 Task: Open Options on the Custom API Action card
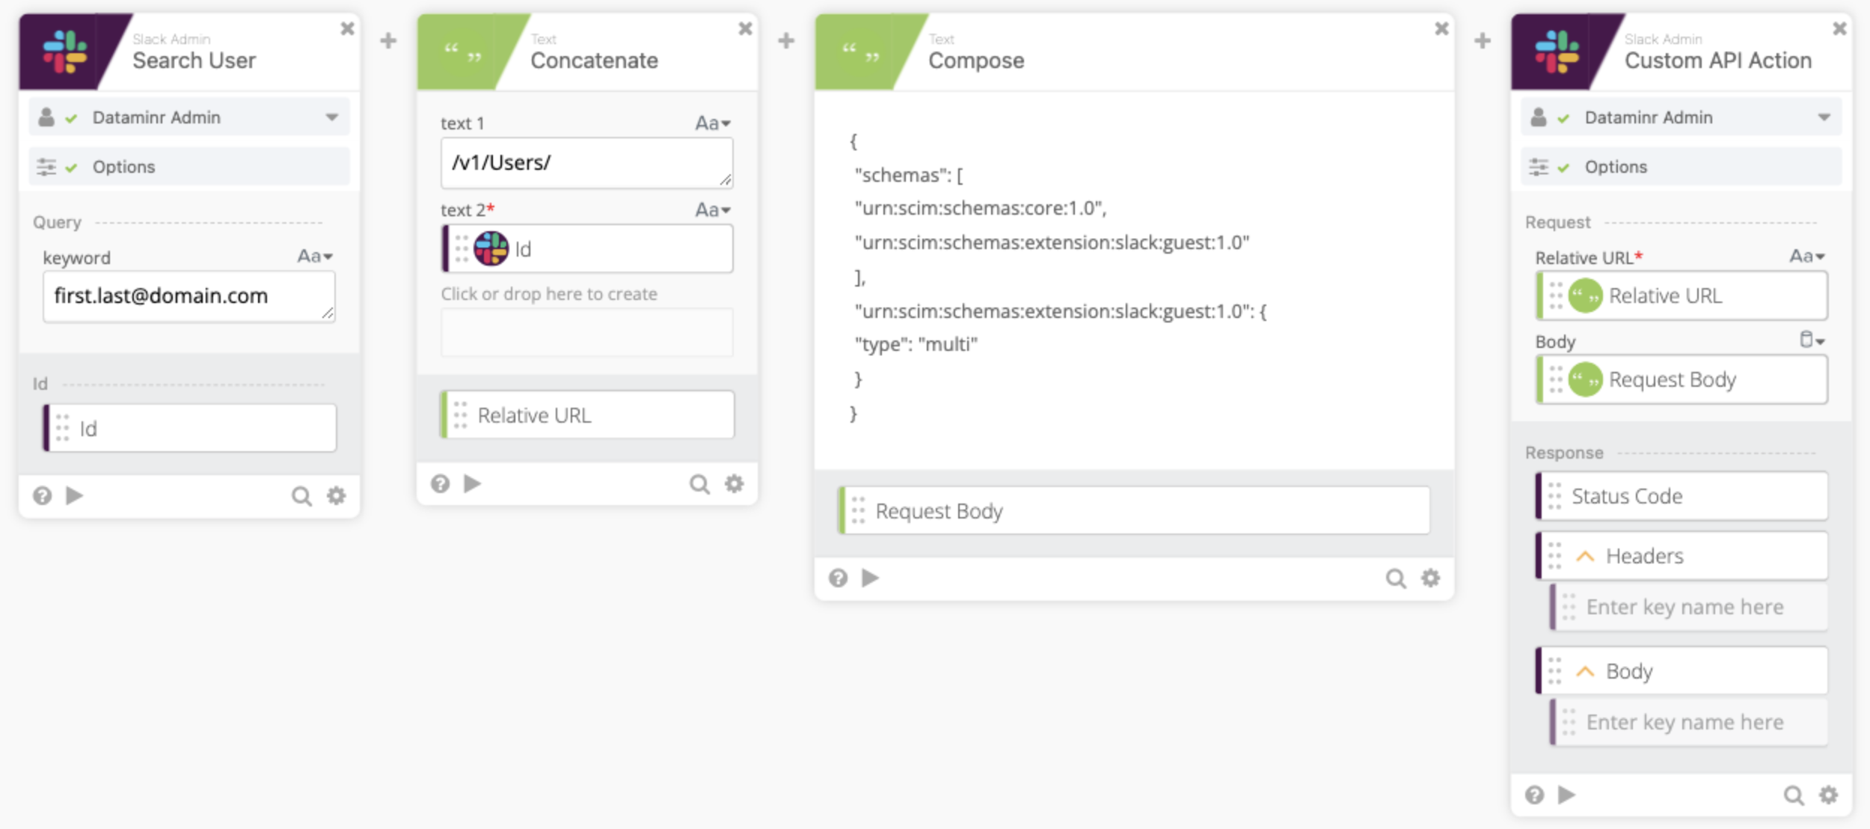pos(1616,167)
